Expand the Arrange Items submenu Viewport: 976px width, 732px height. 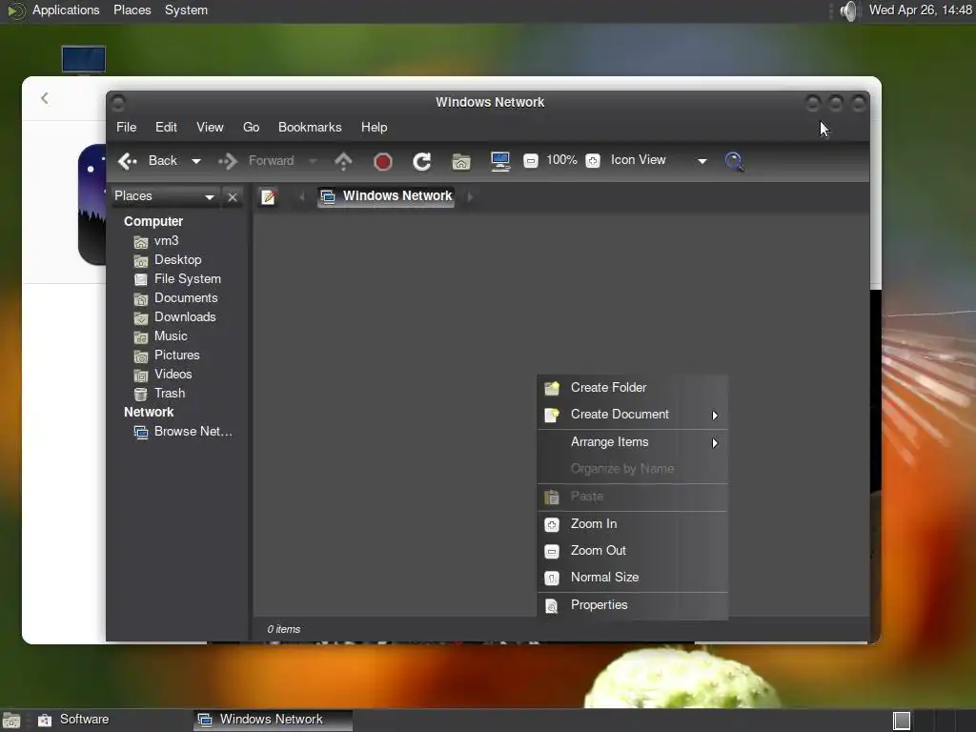click(x=633, y=442)
